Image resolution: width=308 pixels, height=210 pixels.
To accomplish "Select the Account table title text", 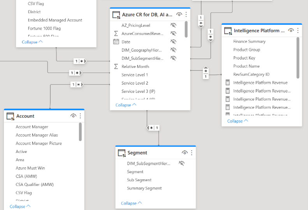I will coord(25,116).
